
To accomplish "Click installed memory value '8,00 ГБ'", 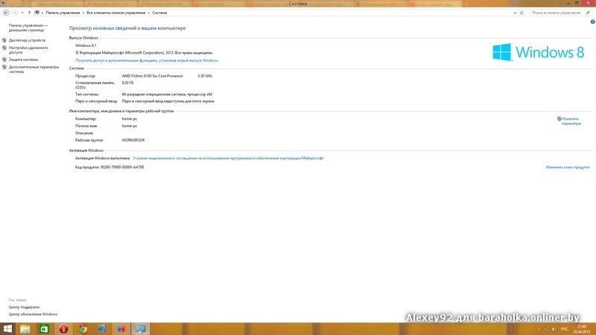I will coord(127,83).
